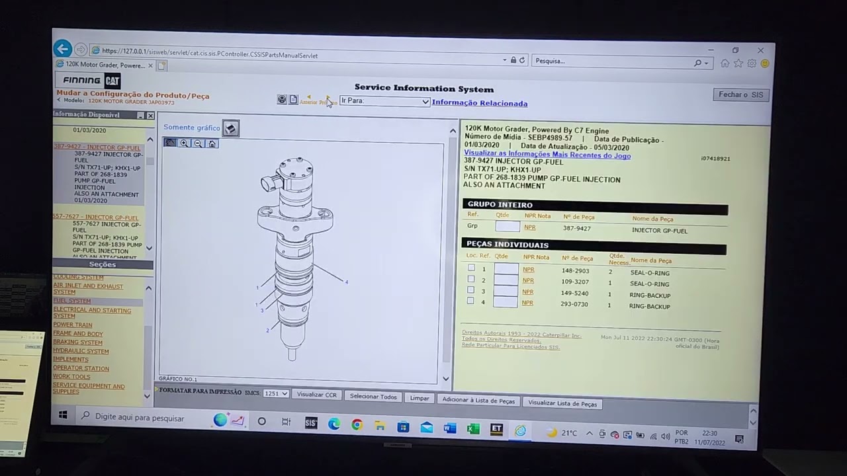Viewport: 847px width, 476px height.
Task: Click the search magnifier in Pesquisa box
Action: (697, 63)
